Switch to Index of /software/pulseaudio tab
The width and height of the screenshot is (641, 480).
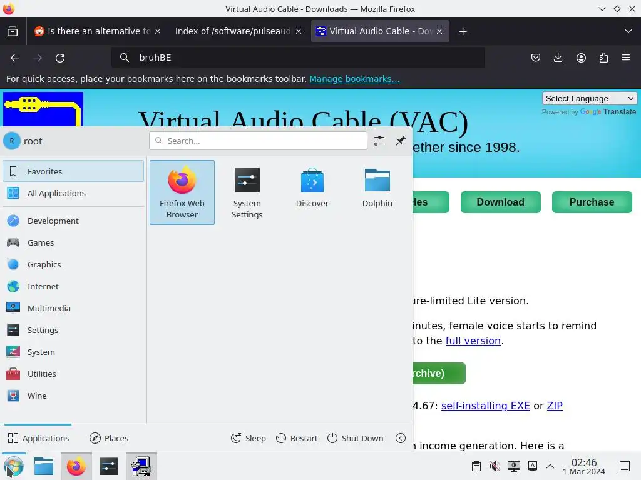[233, 31]
